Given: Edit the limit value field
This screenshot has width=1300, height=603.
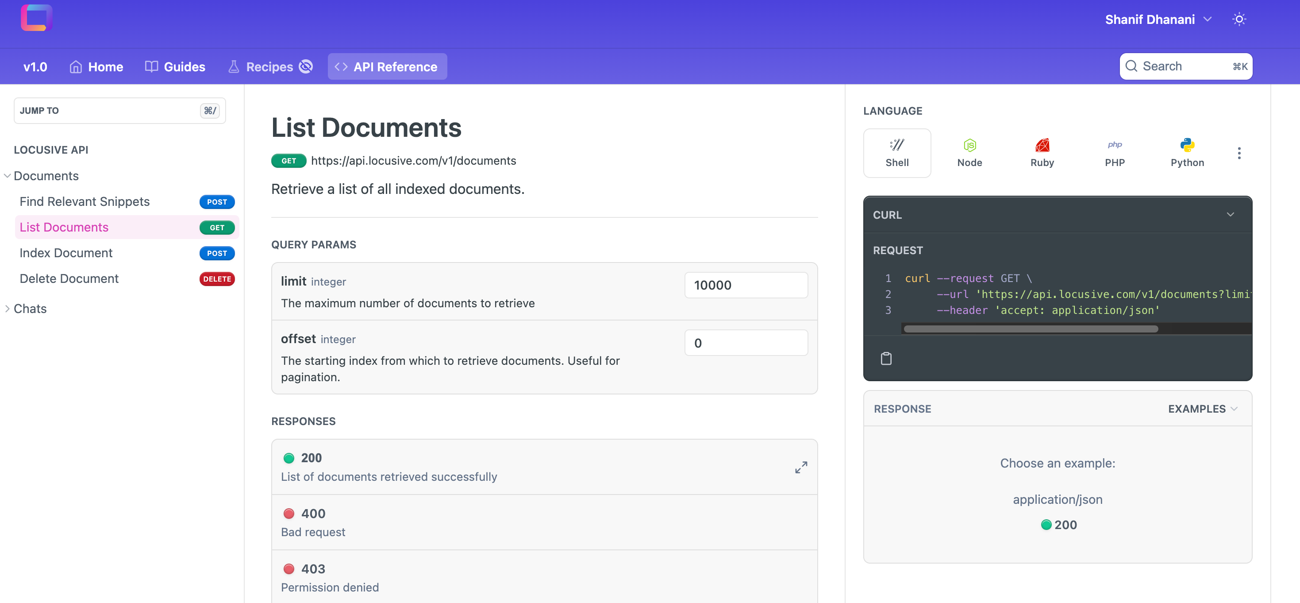Looking at the screenshot, I should 746,285.
